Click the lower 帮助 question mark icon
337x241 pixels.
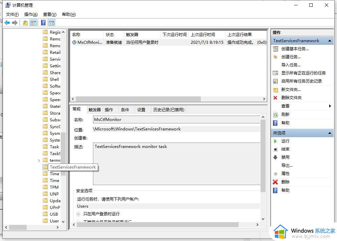[275, 190]
